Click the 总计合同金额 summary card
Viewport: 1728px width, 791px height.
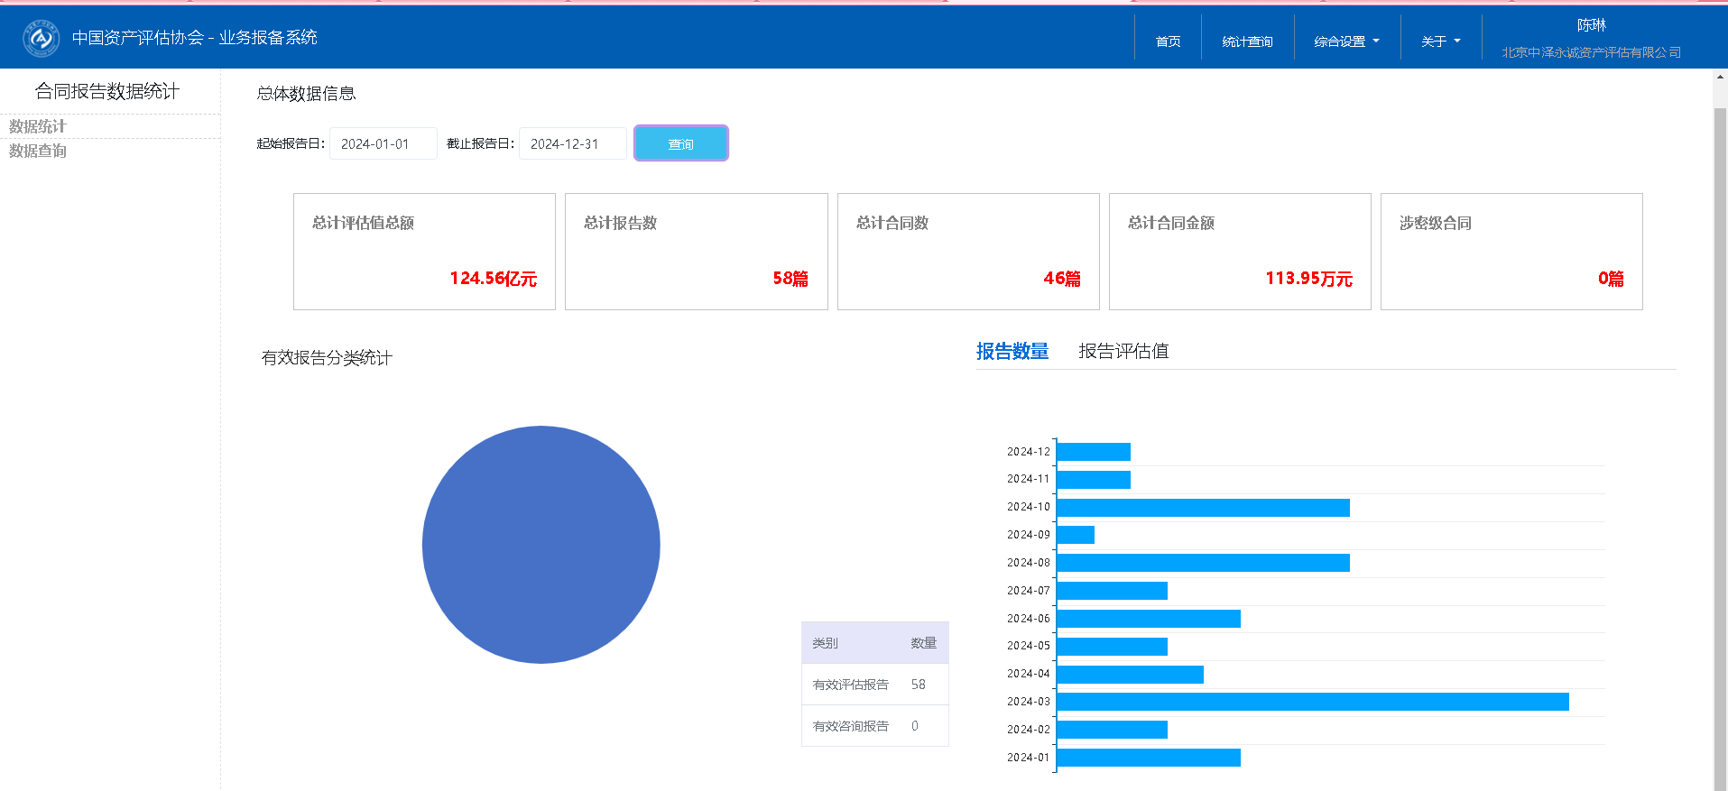click(x=1239, y=252)
